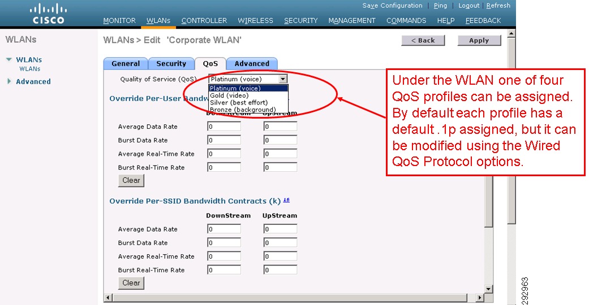Click Per-User DownStream Average Data Rate field
Screen dimensions: 589x305
[x=224, y=127]
